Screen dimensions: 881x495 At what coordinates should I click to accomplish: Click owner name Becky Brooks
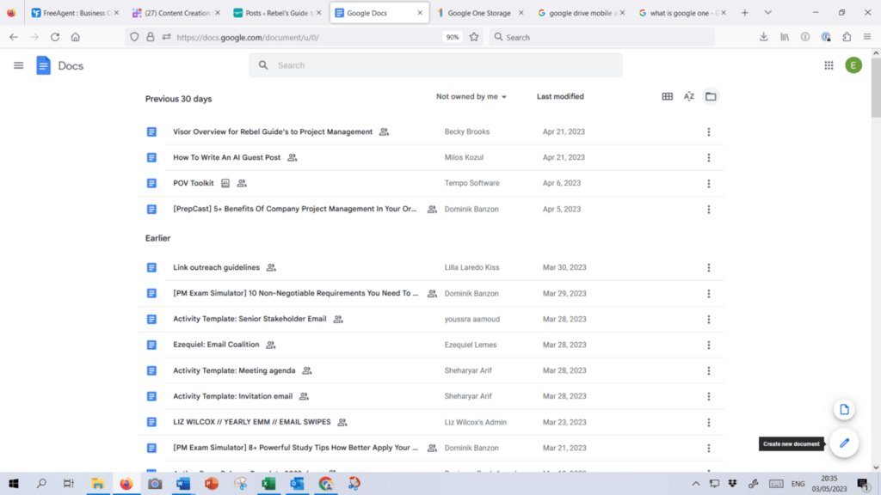click(467, 131)
